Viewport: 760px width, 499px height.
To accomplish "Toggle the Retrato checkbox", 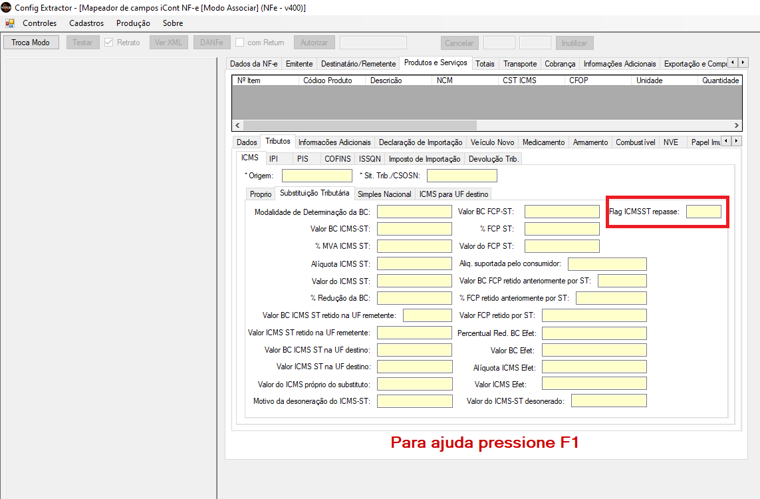I will [109, 43].
